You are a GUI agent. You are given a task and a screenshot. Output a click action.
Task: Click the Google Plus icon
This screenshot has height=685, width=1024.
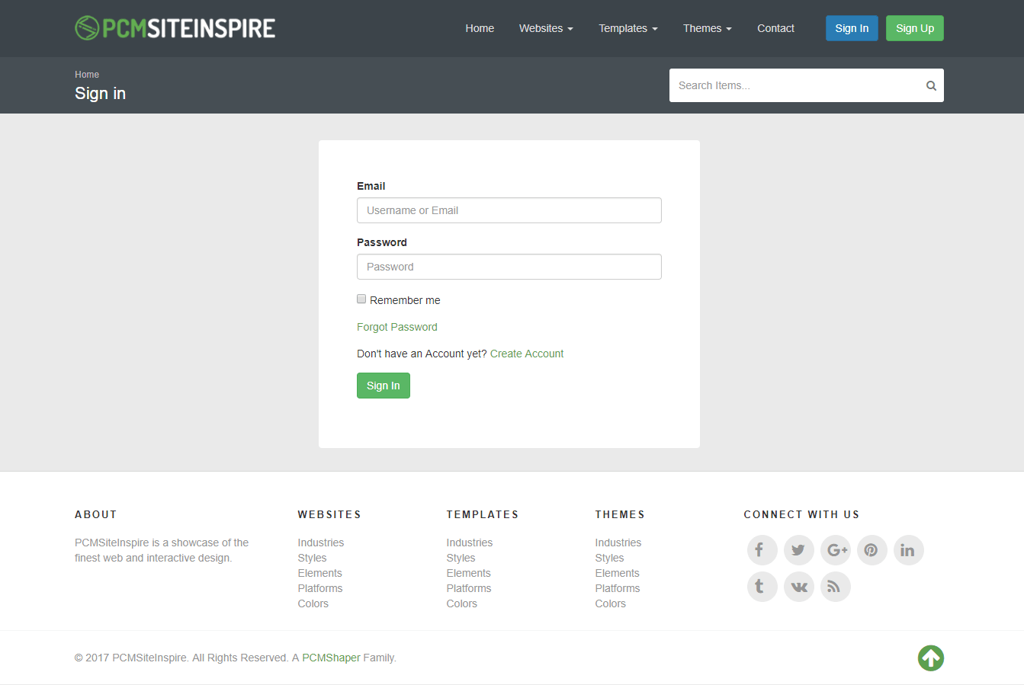835,550
